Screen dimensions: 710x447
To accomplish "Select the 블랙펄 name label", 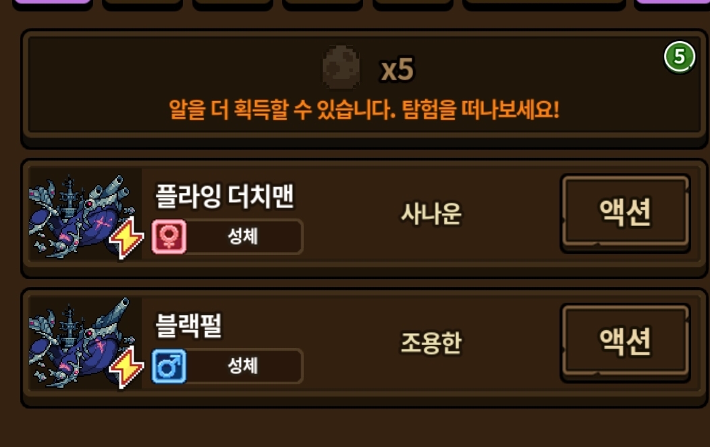I will pos(188,325).
